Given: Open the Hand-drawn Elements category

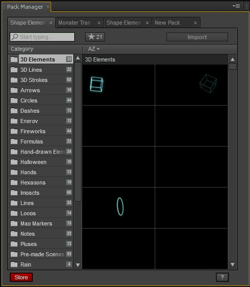Looking at the screenshot, I should pyautogui.click(x=41, y=152).
